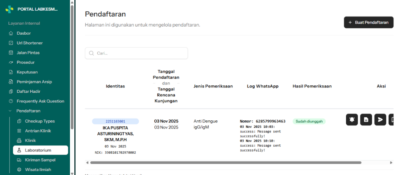Click the Anti Dengue igG/igM cell
This screenshot has width=403, height=175.
pos(206,124)
